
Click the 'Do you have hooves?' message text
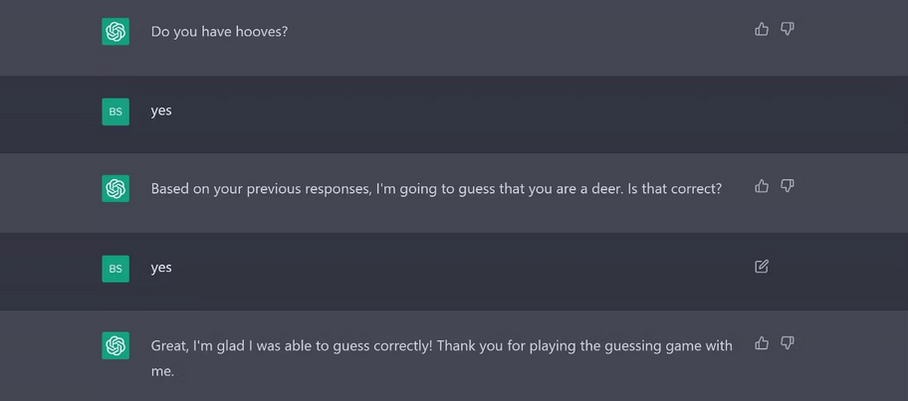(219, 32)
